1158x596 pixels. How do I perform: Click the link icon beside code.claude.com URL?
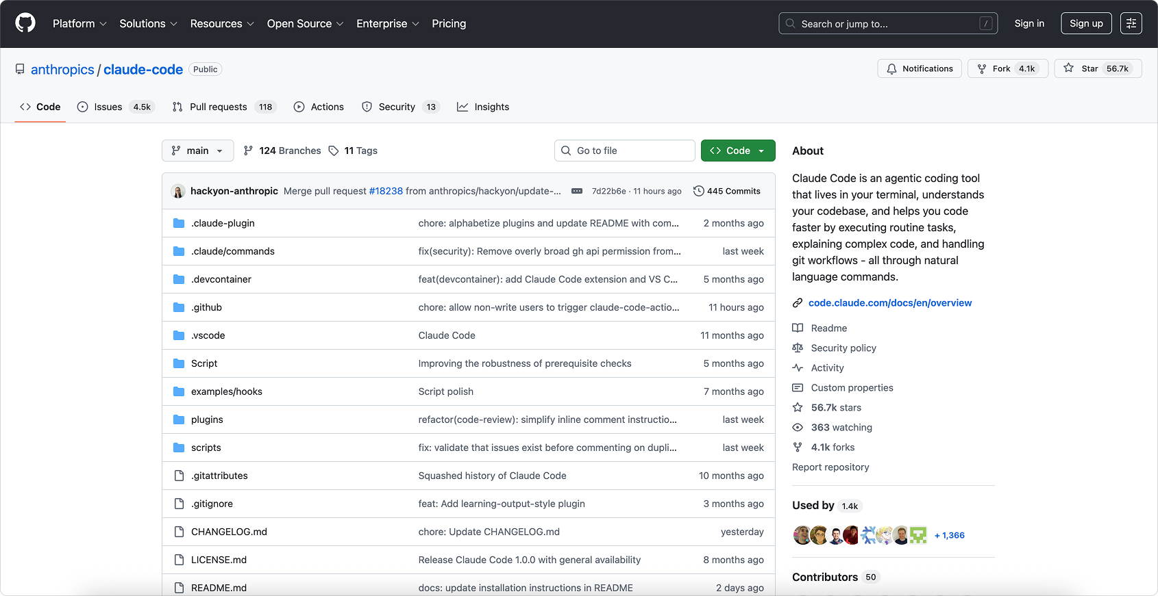[798, 302]
